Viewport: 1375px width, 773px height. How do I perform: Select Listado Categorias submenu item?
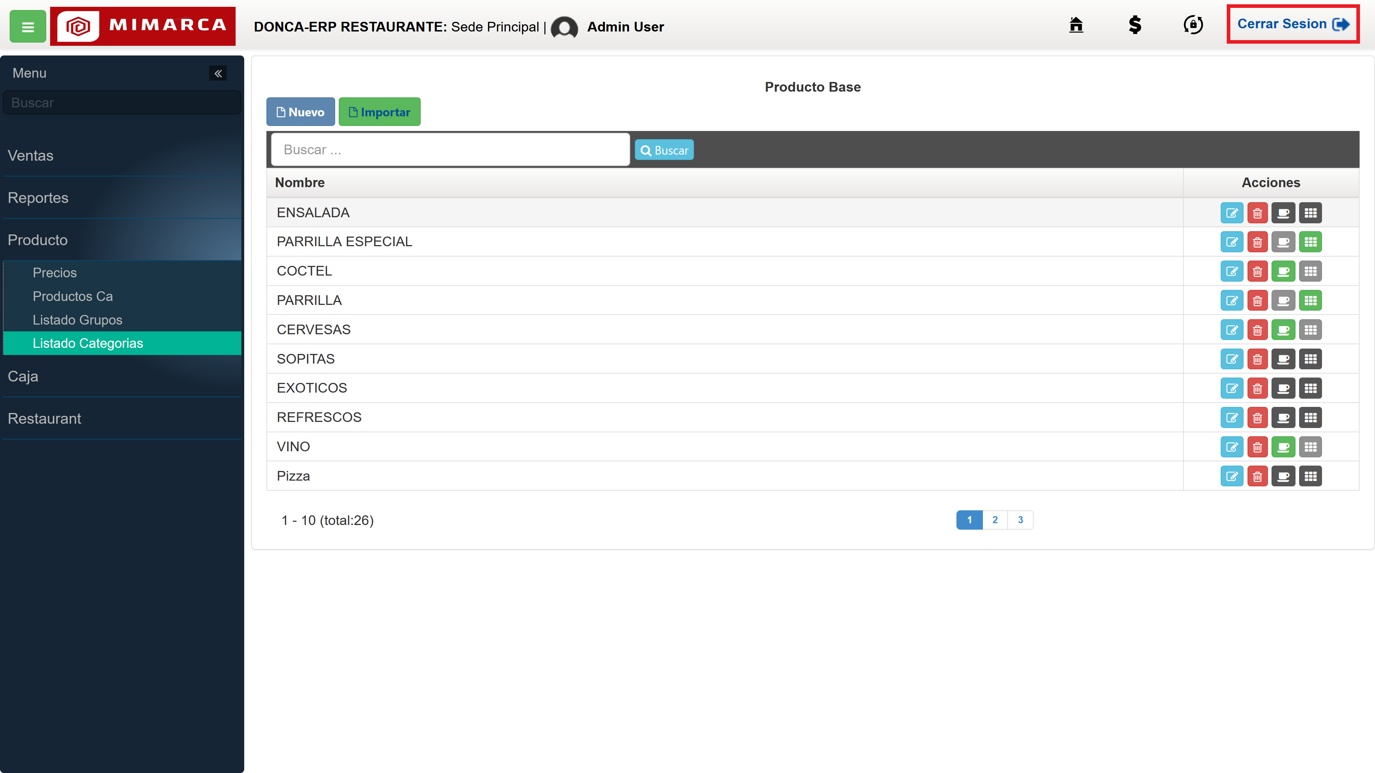(x=122, y=344)
